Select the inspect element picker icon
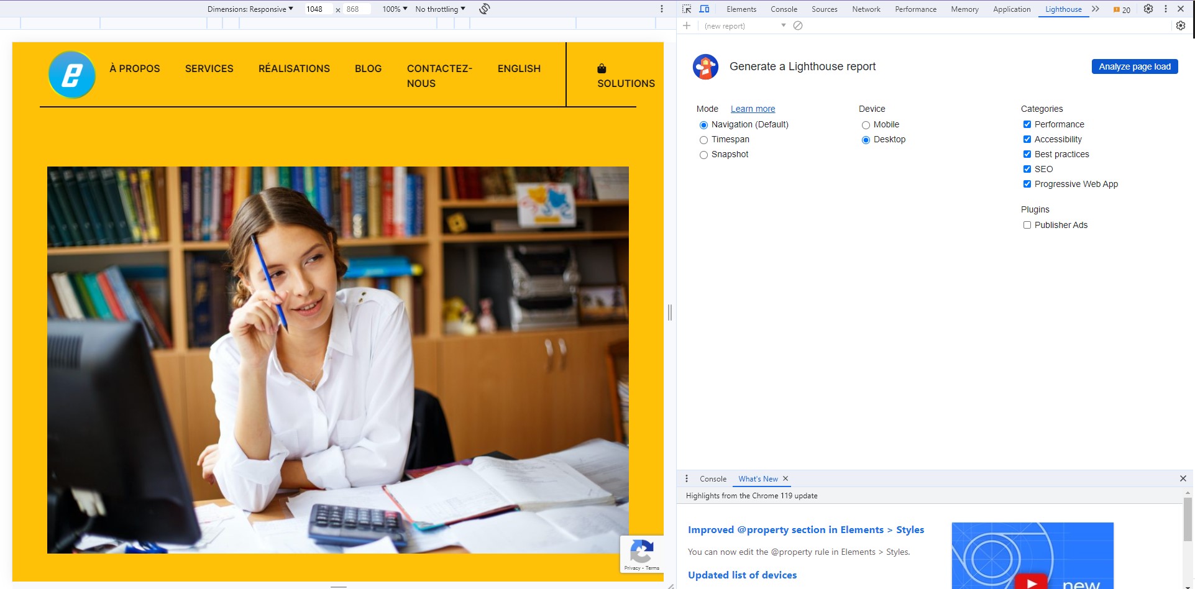Viewport: 1195px width, 589px height. (x=687, y=9)
